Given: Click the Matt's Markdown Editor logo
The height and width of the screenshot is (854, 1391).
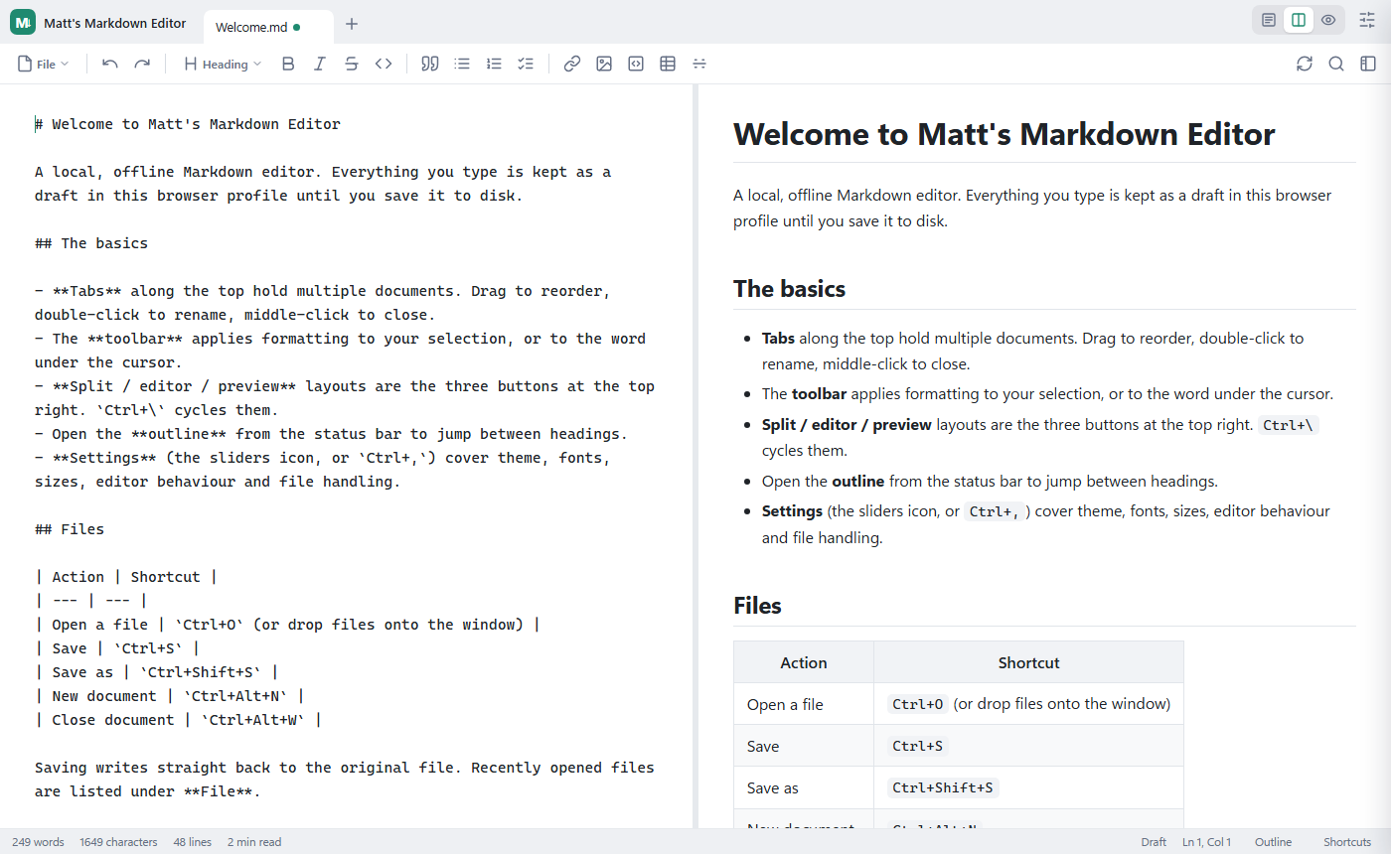Looking at the screenshot, I should coord(23,22).
